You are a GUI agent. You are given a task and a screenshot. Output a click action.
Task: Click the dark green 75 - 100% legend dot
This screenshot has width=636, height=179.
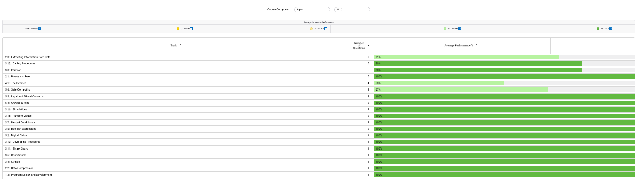tap(598, 29)
